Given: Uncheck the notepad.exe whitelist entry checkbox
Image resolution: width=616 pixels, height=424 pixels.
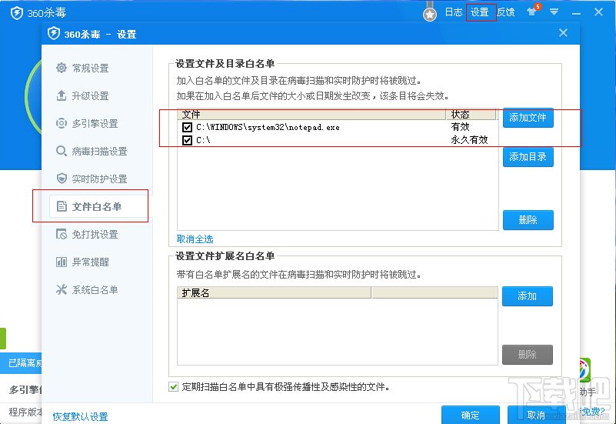Looking at the screenshot, I should click(187, 127).
